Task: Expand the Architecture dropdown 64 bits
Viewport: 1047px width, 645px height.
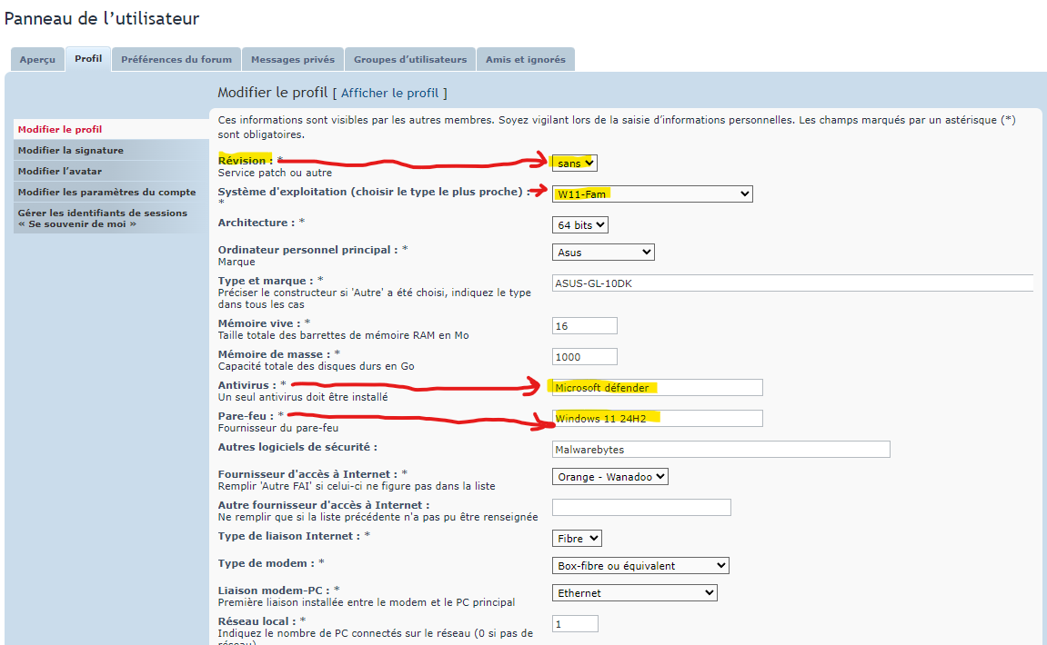Action: click(579, 225)
